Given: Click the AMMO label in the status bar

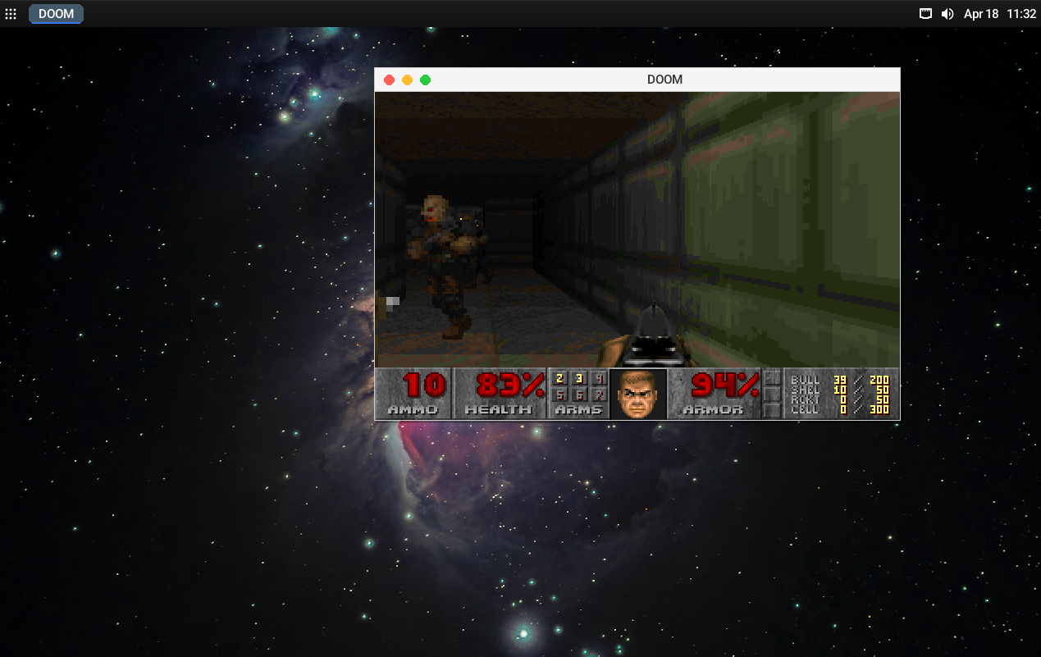Looking at the screenshot, I should pyautogui.click(x=413, y=409).
